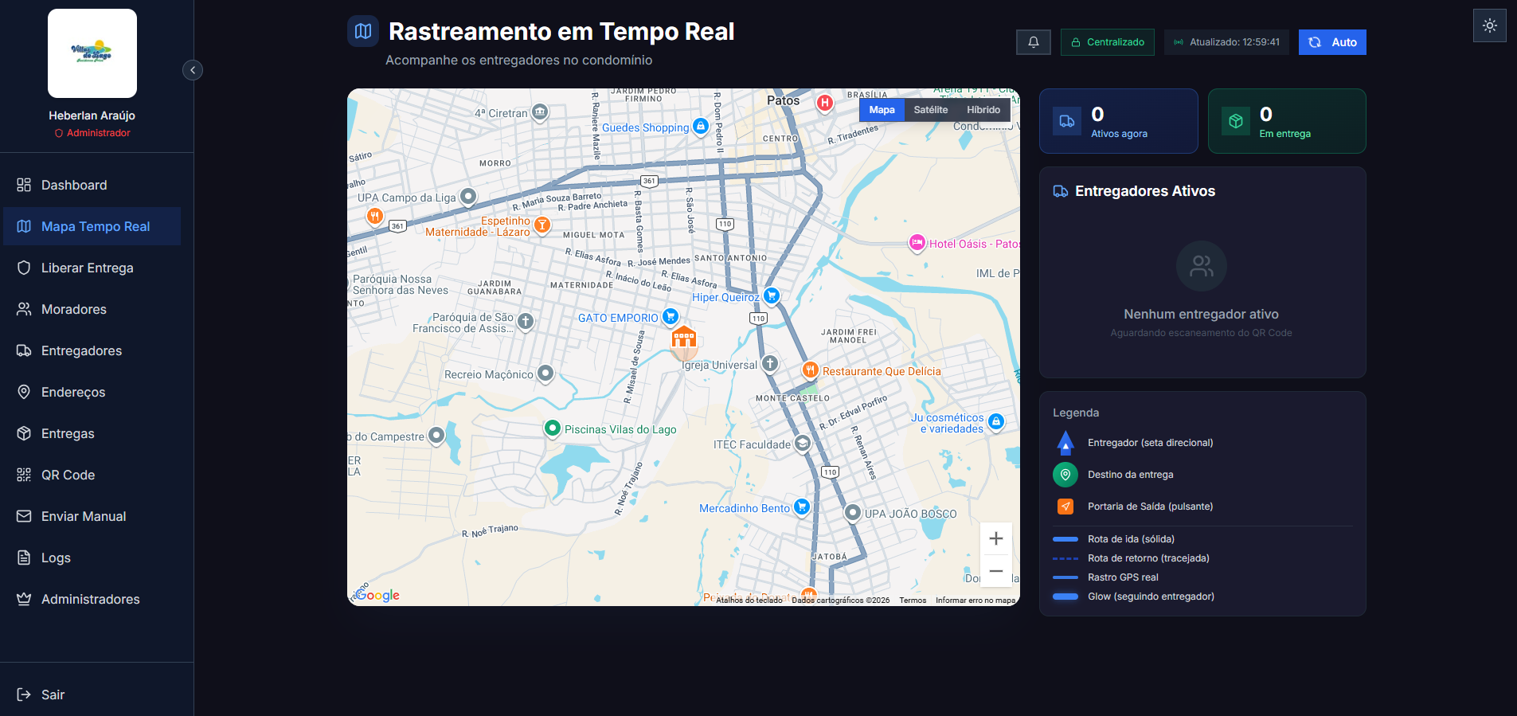Click the Espetinho bar marker

click(x=542, y=225)
